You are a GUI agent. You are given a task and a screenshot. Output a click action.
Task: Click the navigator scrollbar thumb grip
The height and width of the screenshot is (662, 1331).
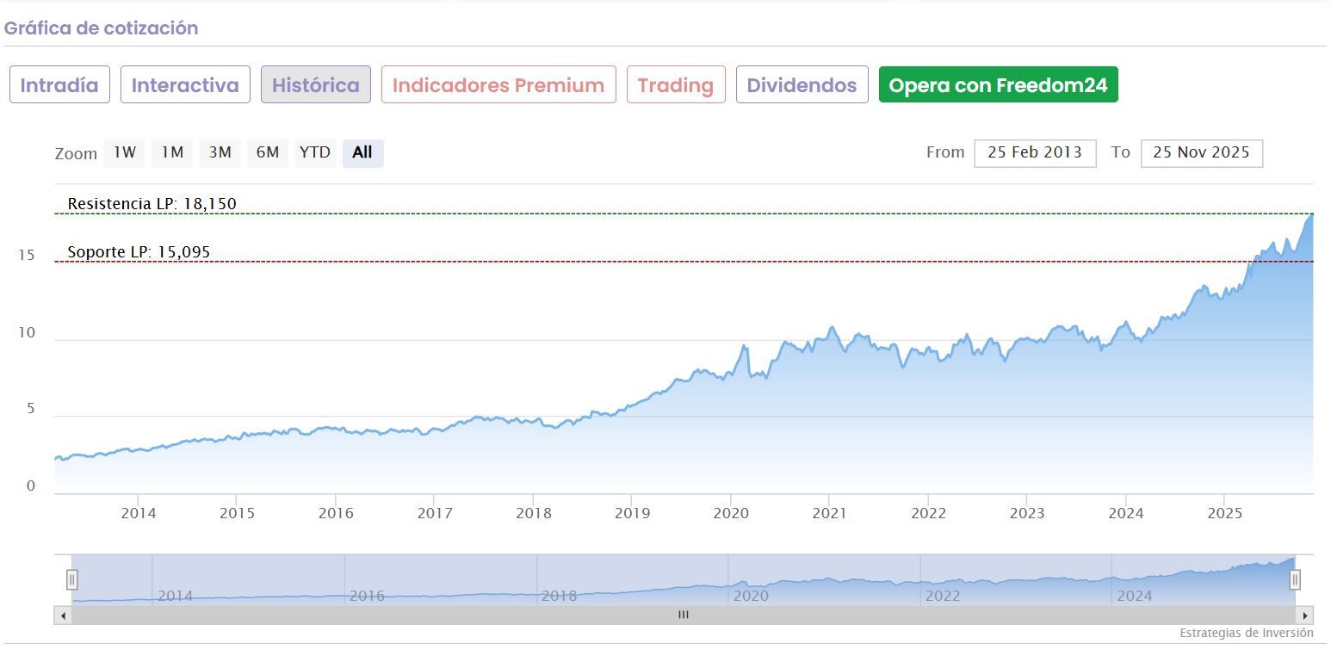click(683, 616)
